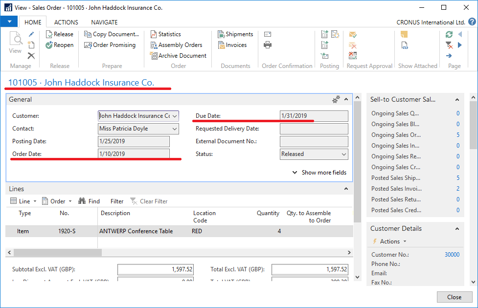The image size is (478, 308).
Task: Click the Release action in the ribbon
Action: 60,34
